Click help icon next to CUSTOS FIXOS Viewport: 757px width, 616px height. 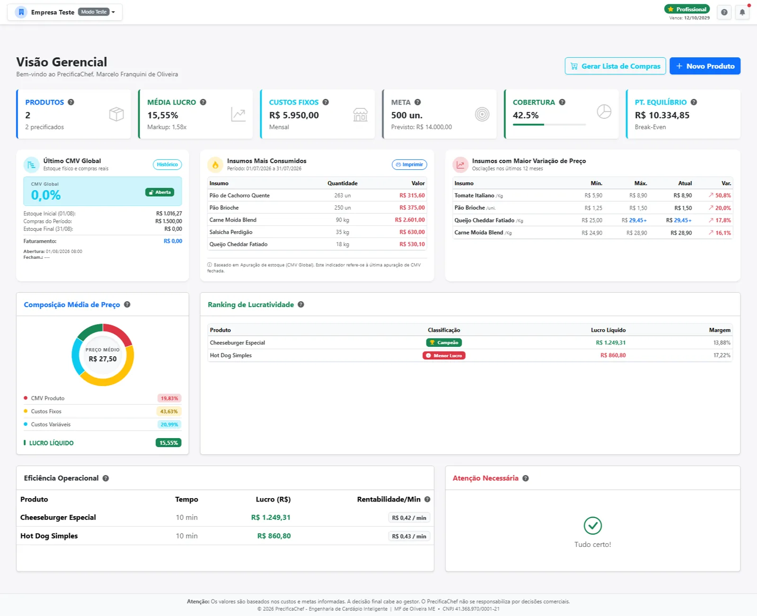tap(326, 102)
